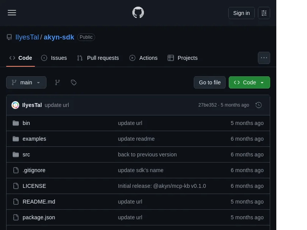Click the Sign in button
The width and height of the screenshot is (307, 230).
pos(241,13)
